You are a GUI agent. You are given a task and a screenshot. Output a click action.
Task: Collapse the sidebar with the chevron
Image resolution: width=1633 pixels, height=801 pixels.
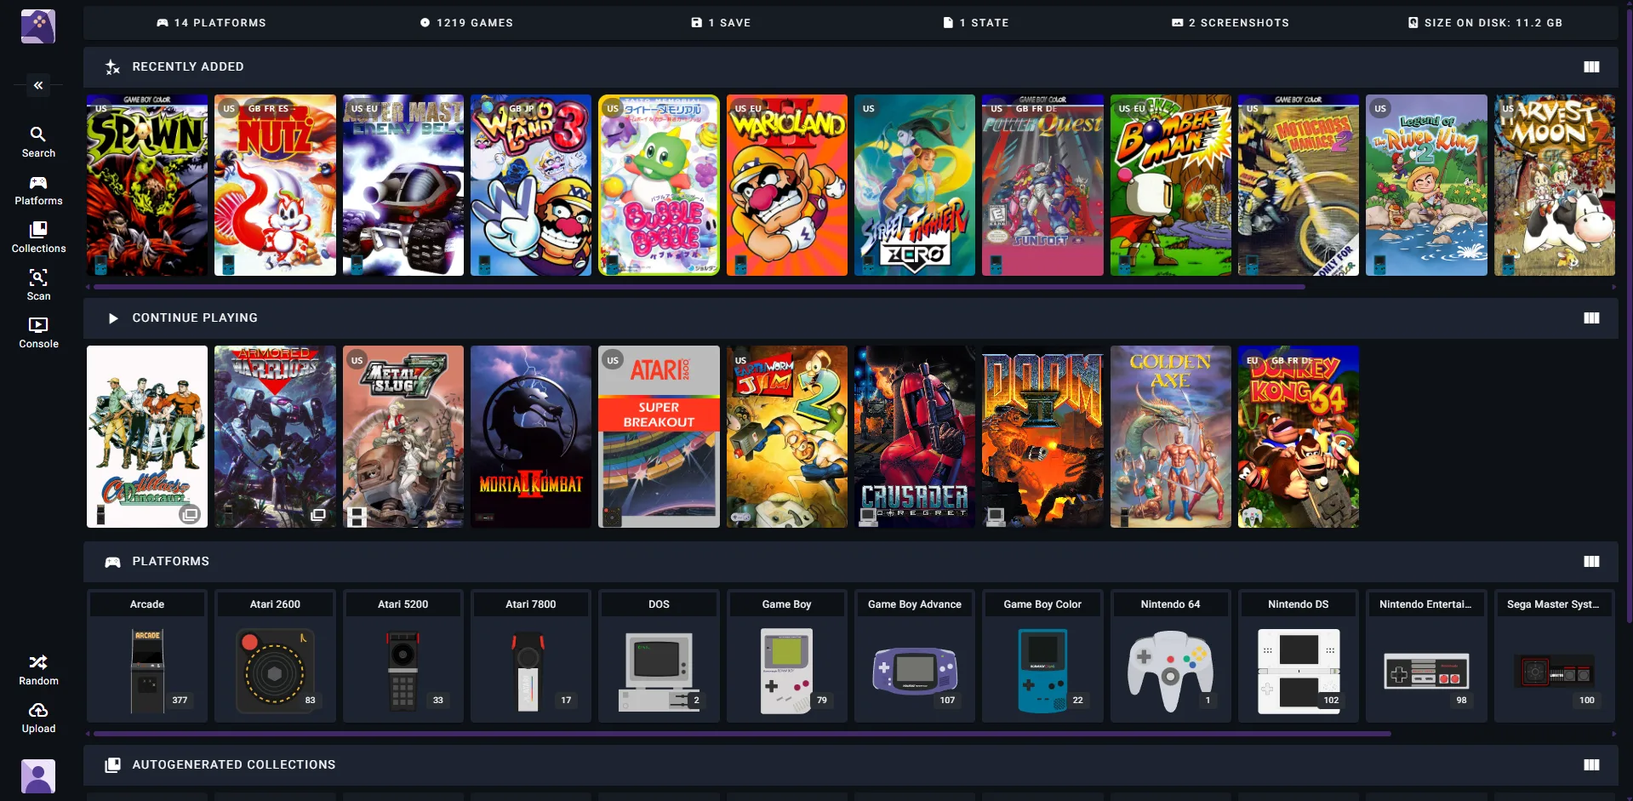click(37, 85)
